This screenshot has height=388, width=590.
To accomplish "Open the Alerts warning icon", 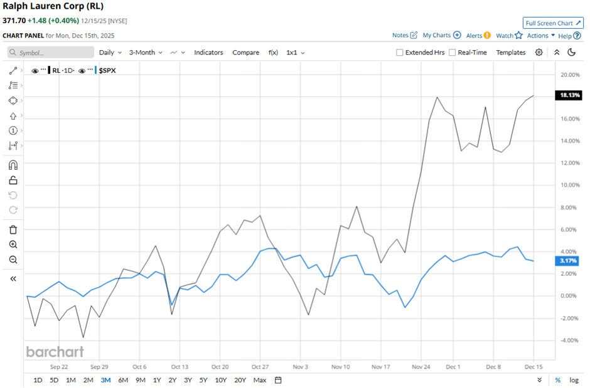I will click(487, 35).
